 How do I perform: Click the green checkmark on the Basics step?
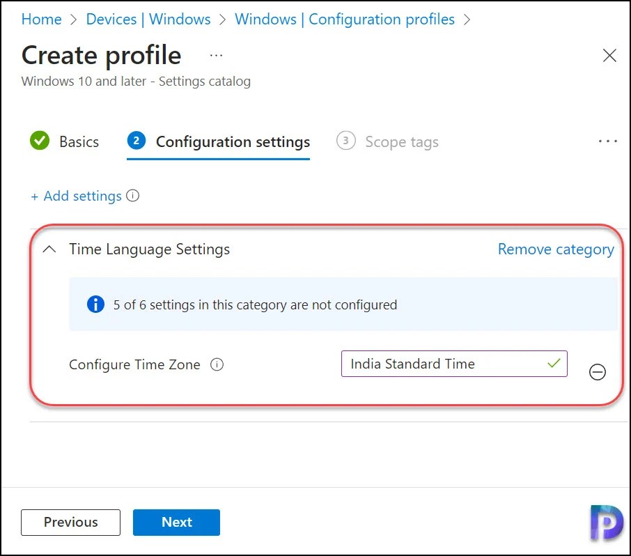pos(40,141)
